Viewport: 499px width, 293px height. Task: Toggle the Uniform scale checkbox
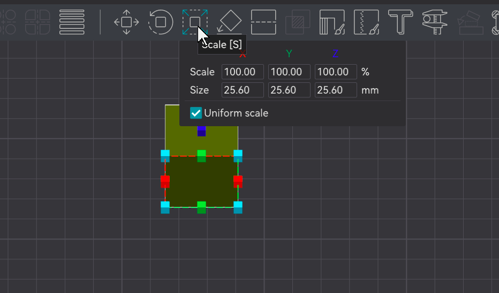coord(196,113)
